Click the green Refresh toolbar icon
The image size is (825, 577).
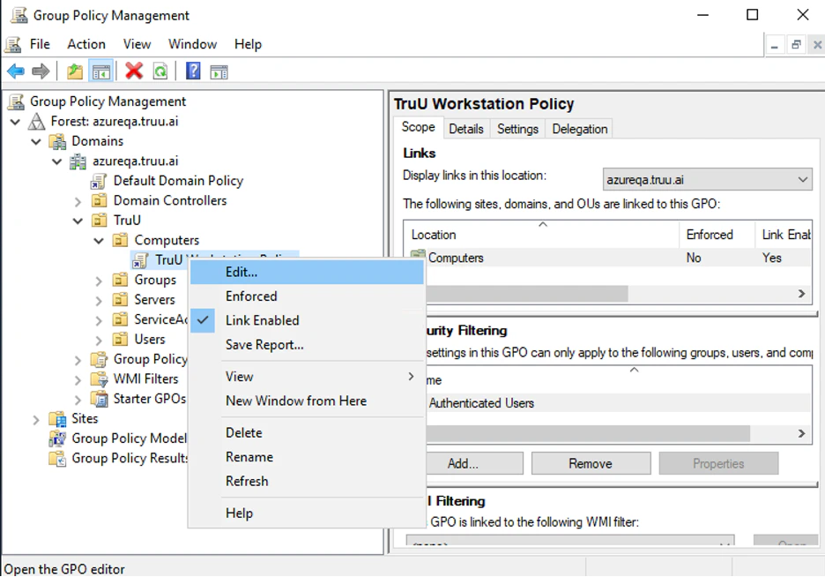[x=160, y=71]
